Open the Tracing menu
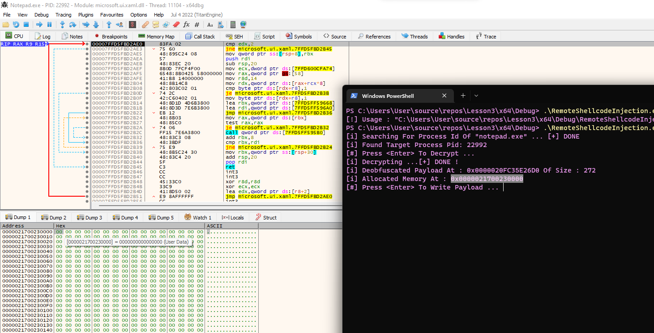The width and height of the screenshot is (654, 333). (63, 15)
